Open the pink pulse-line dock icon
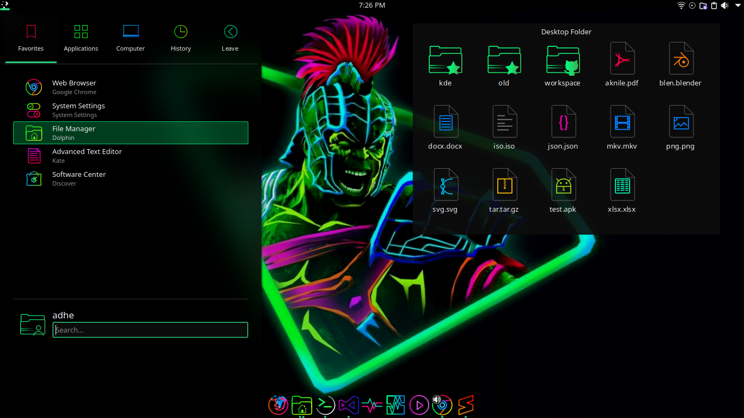744x418 pixels. pos(372,405)
